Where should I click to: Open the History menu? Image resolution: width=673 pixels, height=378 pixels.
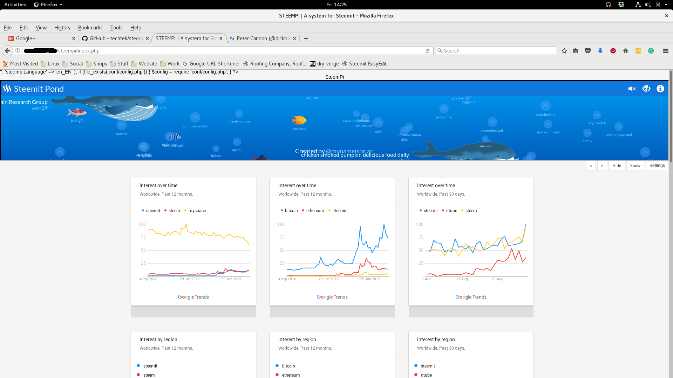pyautogui.click(x=62, y=28)
